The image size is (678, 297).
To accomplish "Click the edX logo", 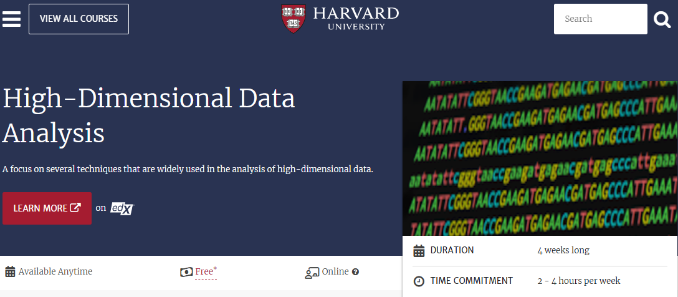I will [x=122, y=208].
